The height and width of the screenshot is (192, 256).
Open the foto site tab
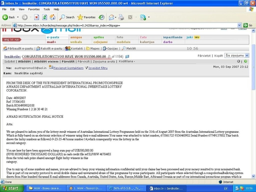[120, 37]
